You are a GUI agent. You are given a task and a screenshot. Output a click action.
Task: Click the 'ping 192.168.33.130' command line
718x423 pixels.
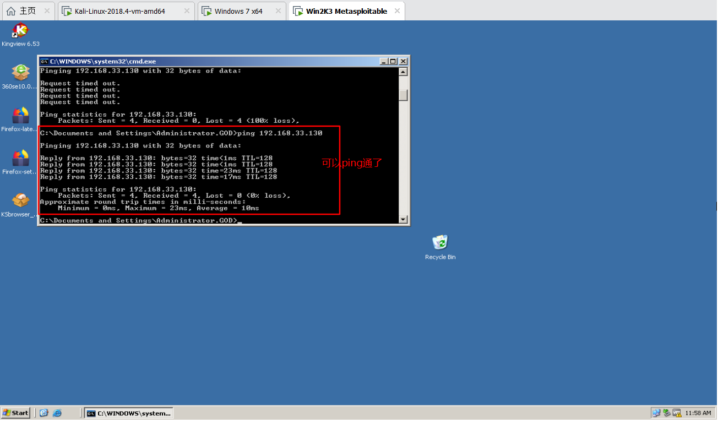pos(181,133)
